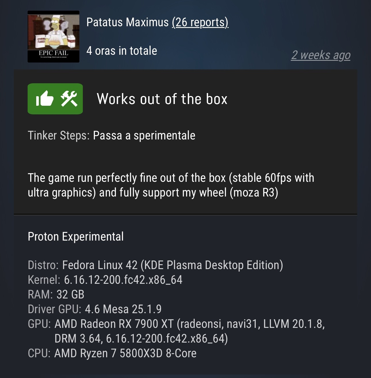The width and height of the screenshot is (371, 378).
Task: Open Patatus Maximus's Homer avatar image
Action: (x=53, y=37)
